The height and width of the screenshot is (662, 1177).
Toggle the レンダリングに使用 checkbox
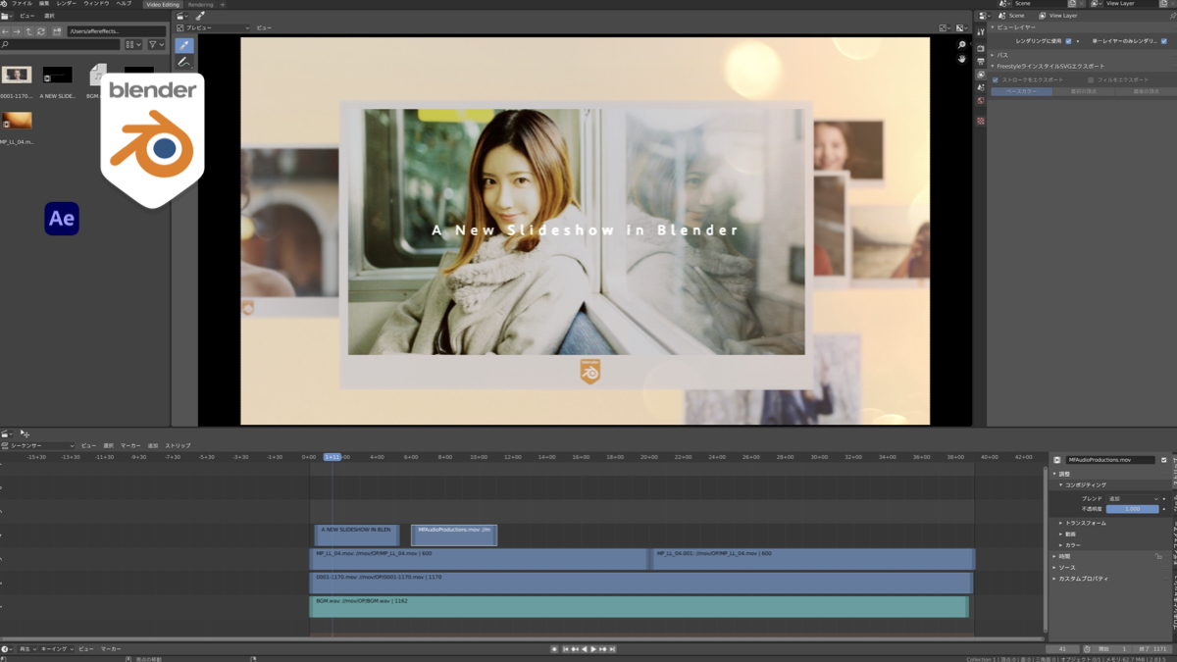[x=1068, y=41]
